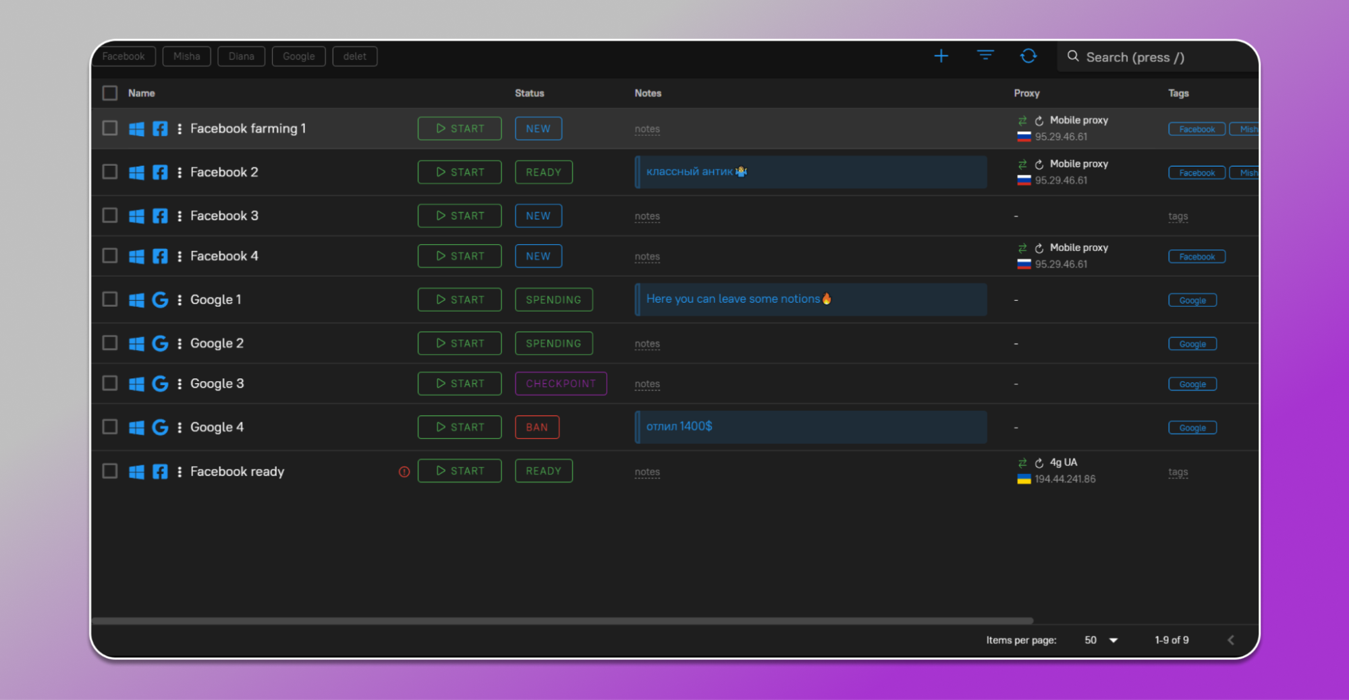Select the Diana tag filter

click(241, 57)
